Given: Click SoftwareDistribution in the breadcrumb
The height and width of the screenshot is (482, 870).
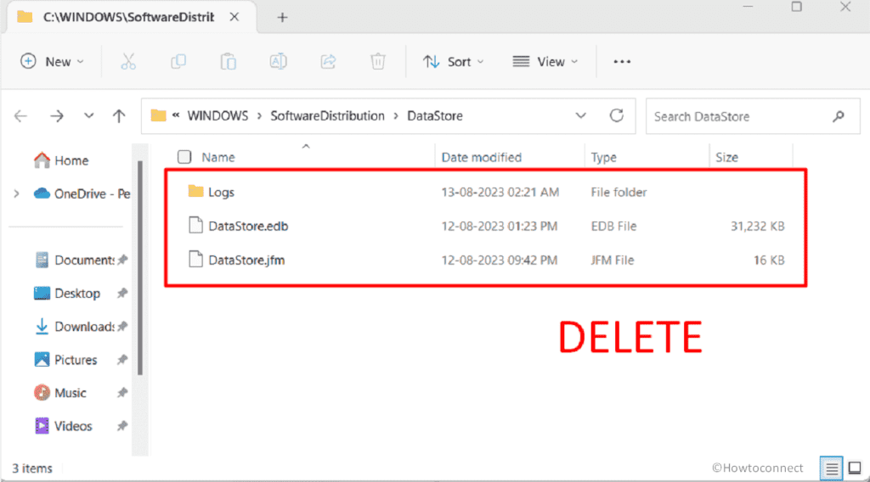Looking at the screenshot, I should tap(327, 115).
